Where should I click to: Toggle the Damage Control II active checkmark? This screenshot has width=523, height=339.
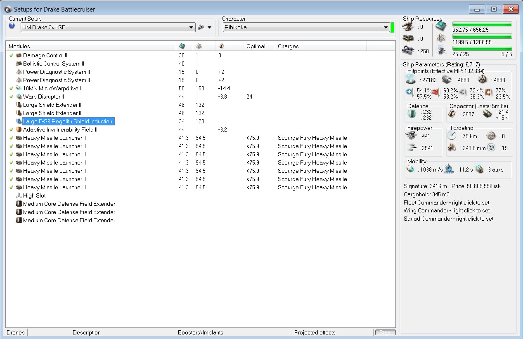click(11, 55)
